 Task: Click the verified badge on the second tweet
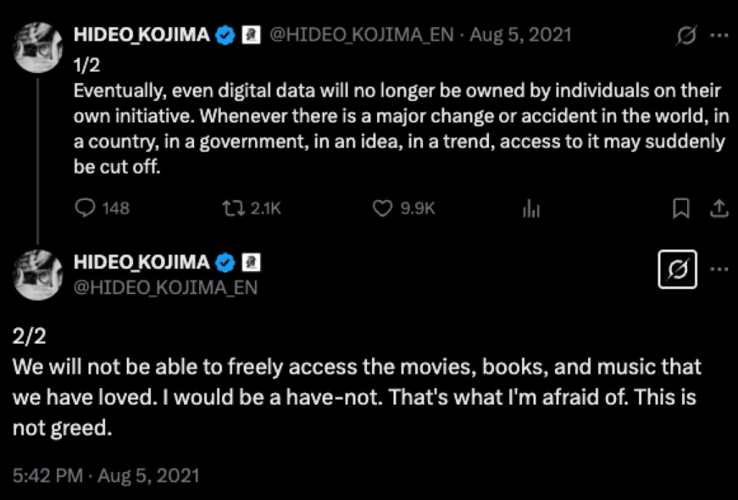click(x=225, y=263)
